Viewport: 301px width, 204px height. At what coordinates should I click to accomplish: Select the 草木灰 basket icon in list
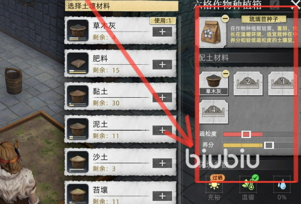(78, 30)
